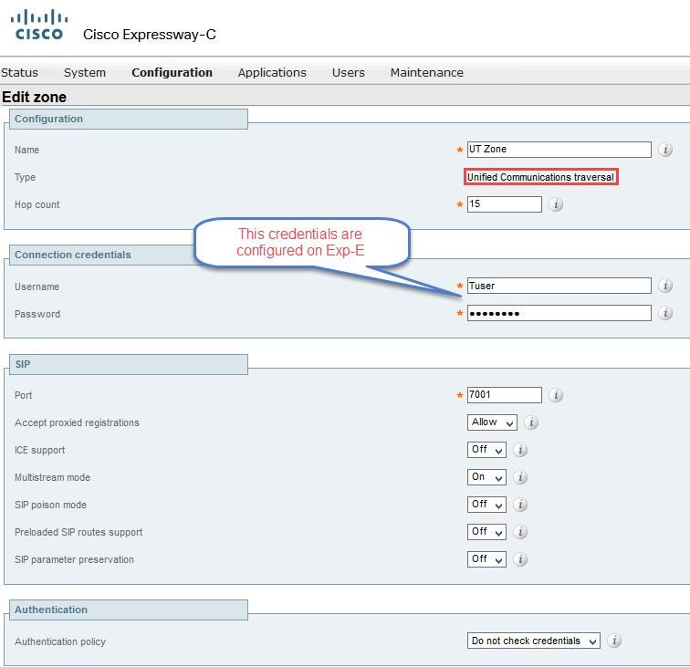Open SIP parameter preservation dropdown
Image resolution: width=690 pixels, height=667 pixels.
pyautogui.click(x=486, y=559)
